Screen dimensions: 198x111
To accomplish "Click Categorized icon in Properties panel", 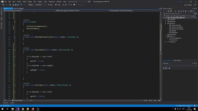I will pyautogui.click(x=164, y=68).
